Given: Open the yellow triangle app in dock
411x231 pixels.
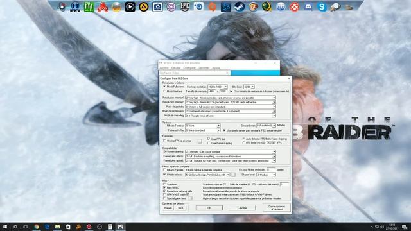Looking at the screenshot, I should [x=144, y=7].
